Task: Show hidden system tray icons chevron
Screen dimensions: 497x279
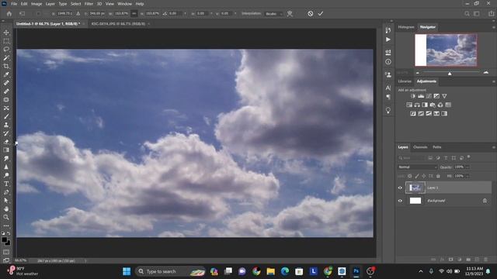Action: [x=421, y=271]
